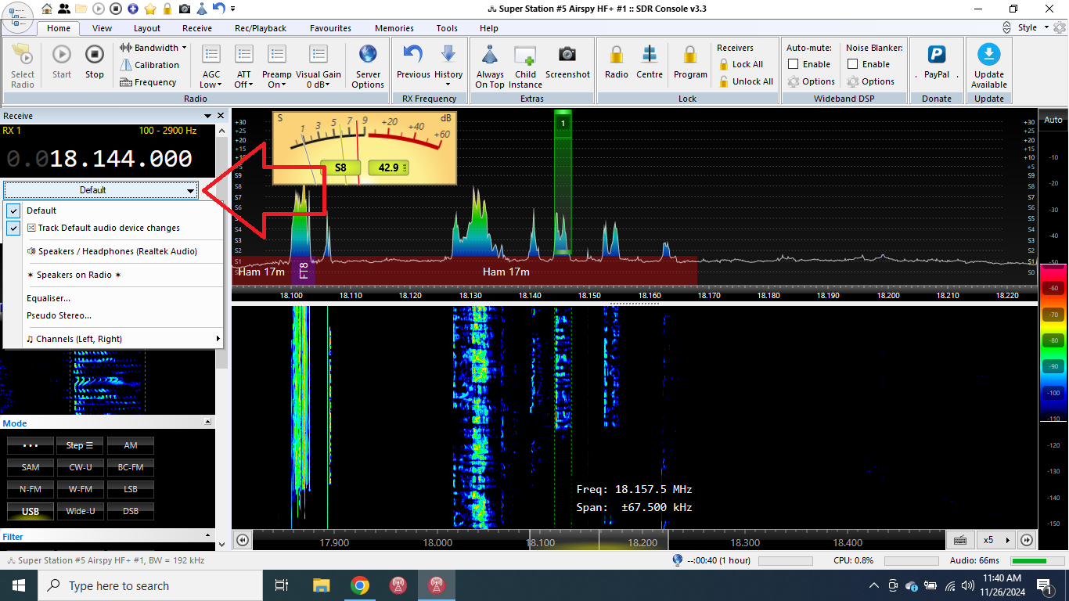1069x601 pixels.
Task: Go to the Previous RX frequency
Action: pyautogui.click(x=413, y=56)
